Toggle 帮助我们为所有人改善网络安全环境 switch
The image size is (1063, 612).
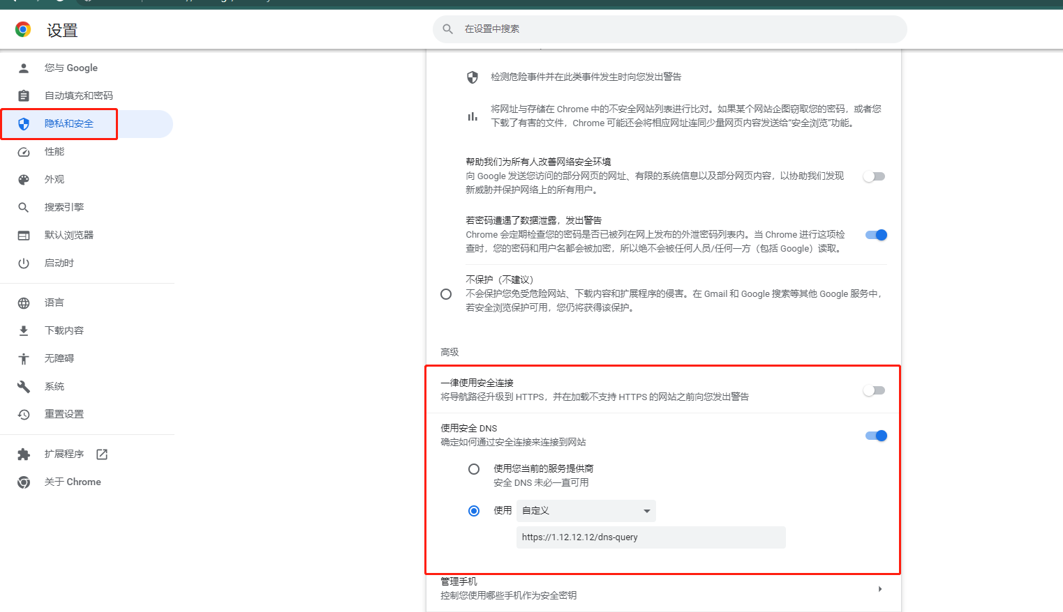pos(875,176)
